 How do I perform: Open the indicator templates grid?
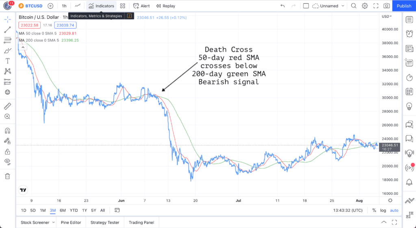pos(123,6)
